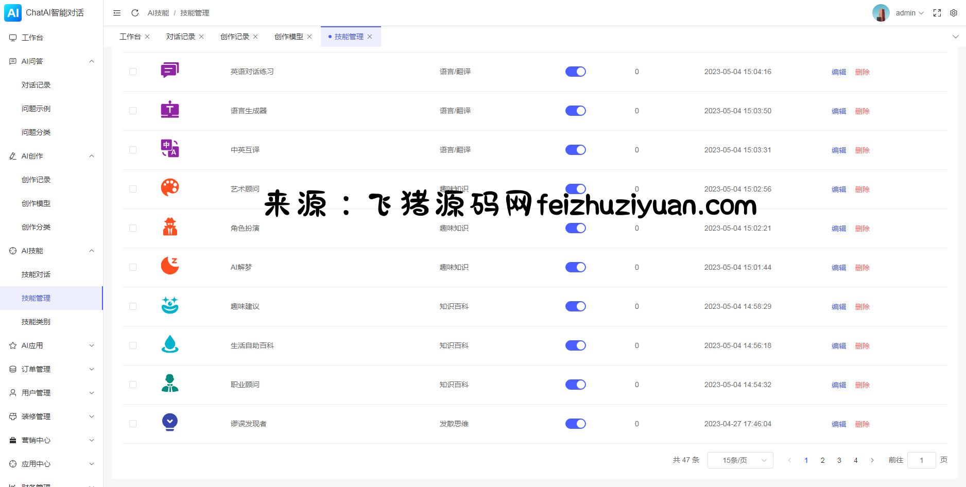Open the 15条/页 page size dropdown
The image size is (966, 487).
[x=740, y=460]
